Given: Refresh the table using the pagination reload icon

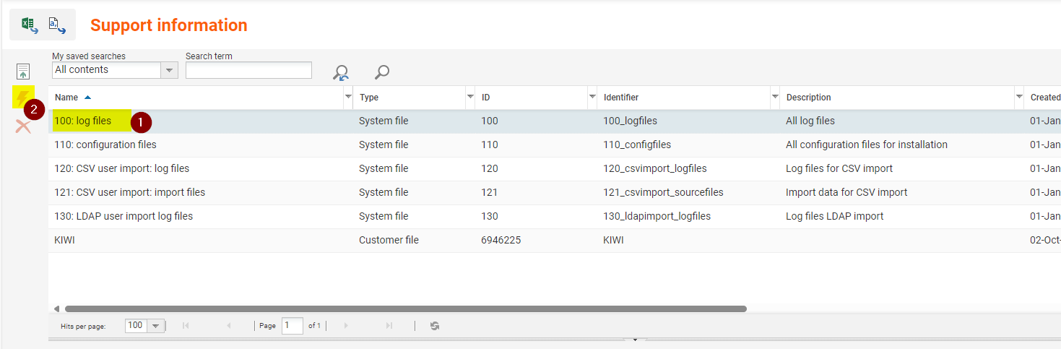Looking at the screenshot, I should click(435, 326).
